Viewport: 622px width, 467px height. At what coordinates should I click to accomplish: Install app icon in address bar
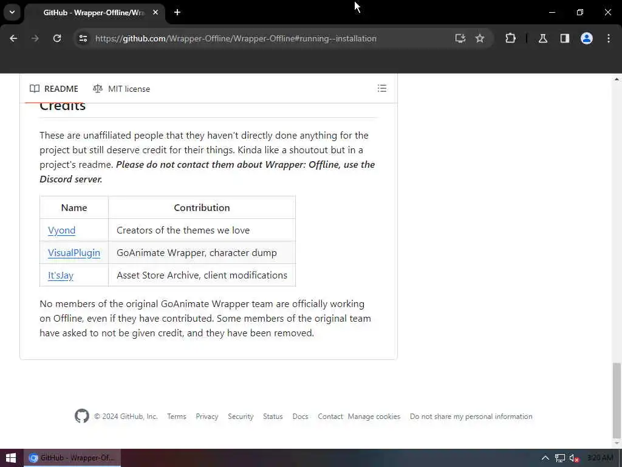pyautogui.click(x=460, y=38)
